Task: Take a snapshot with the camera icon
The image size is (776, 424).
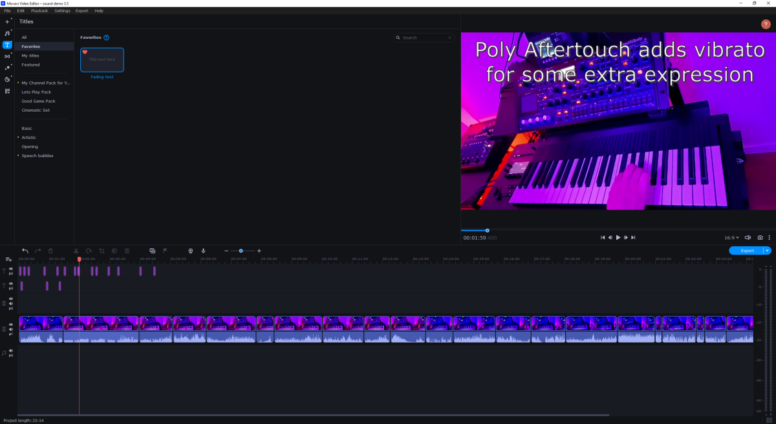Action: click(760, 238)
